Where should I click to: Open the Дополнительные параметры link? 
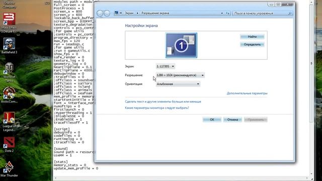click(247, 94)
